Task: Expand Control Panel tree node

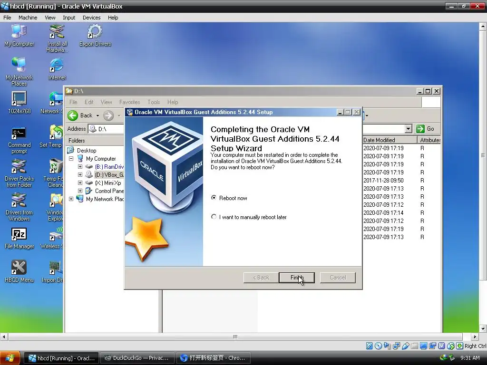Action: click(80, 191)
